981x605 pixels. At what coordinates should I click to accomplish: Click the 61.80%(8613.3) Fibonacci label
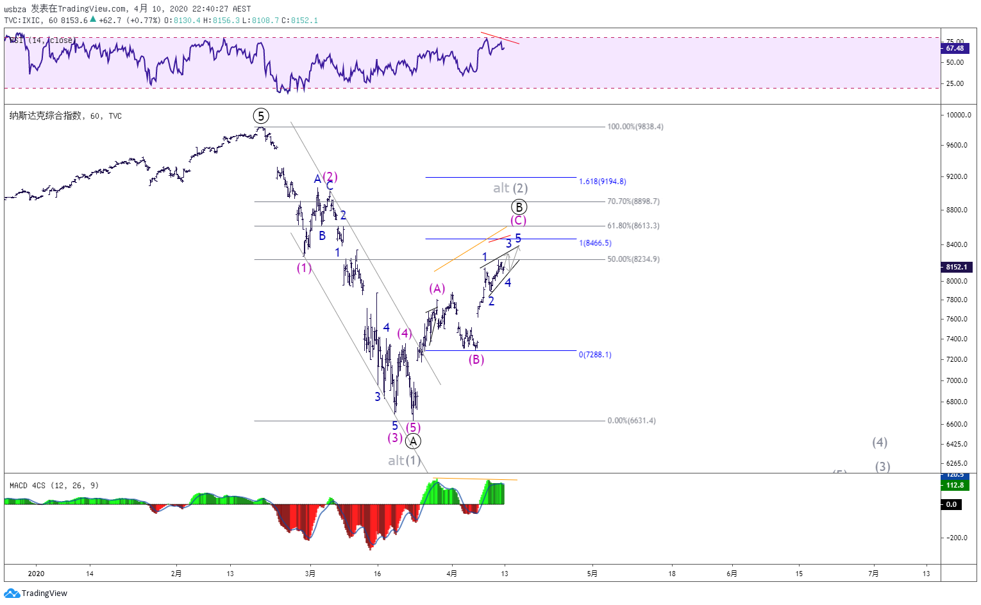pyautogui.click(x=633, y=226)
